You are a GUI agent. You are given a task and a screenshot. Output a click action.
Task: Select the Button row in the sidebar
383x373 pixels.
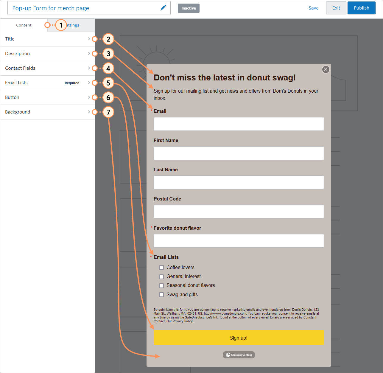coord(48,97)
